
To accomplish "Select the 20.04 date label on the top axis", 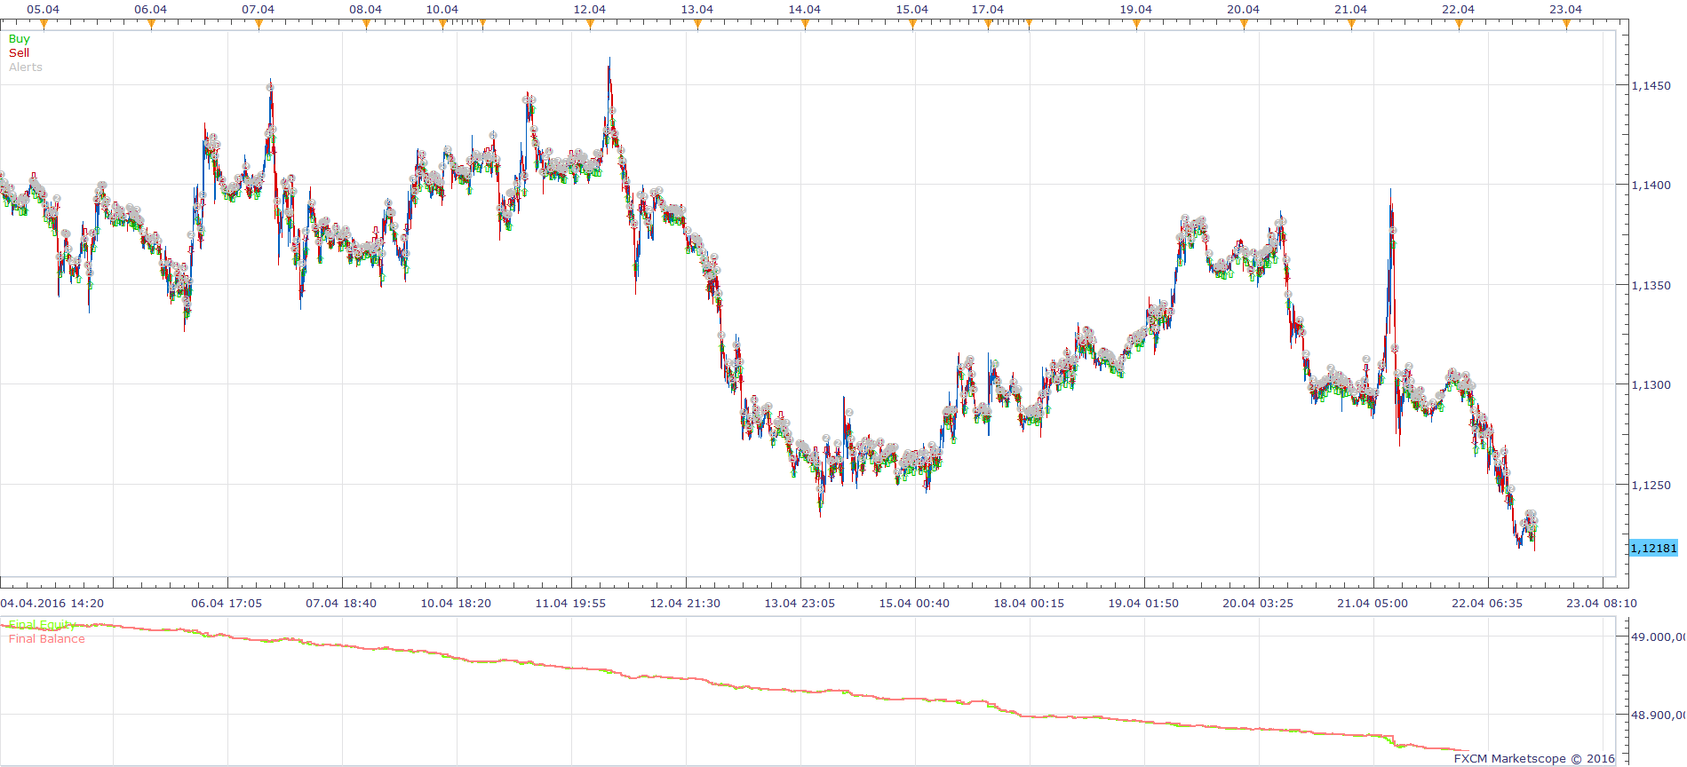I will (1244, 9).
